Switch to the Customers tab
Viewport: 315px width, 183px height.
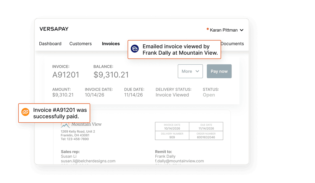click(80, 44)
